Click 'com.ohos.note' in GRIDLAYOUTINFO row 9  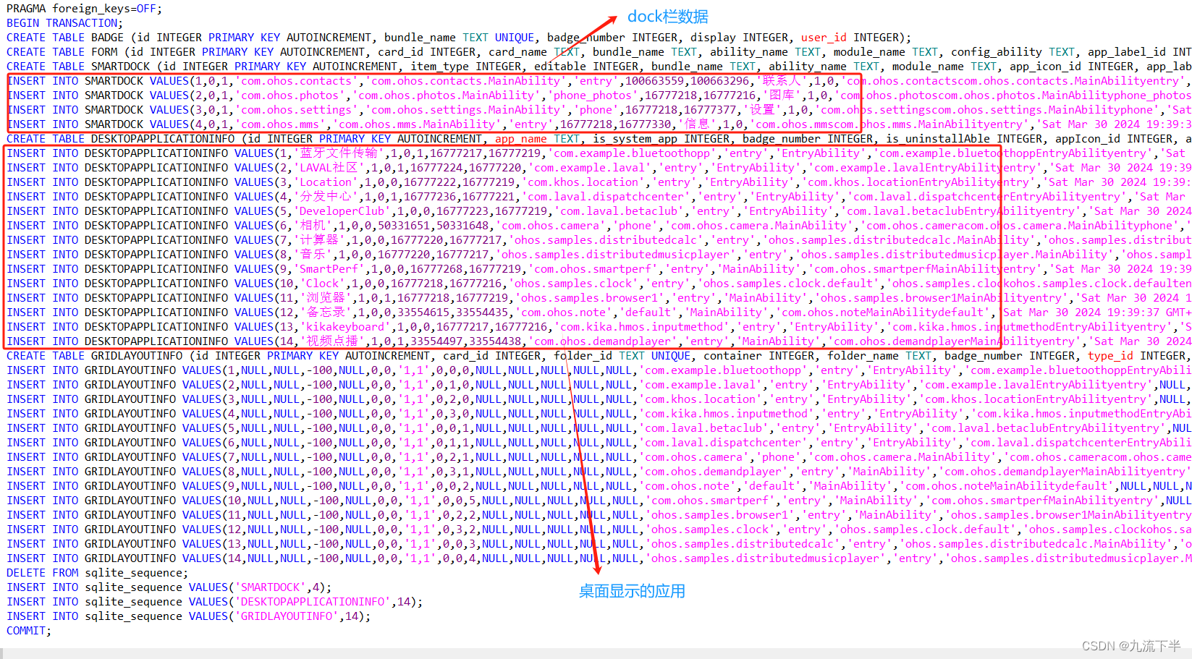[688, 486]
